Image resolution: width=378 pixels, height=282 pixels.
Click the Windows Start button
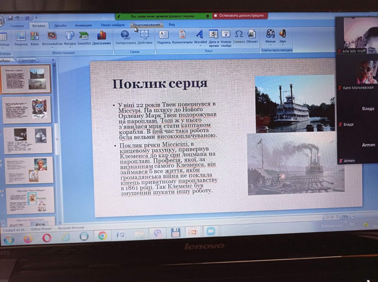pyautogui.click(x=9, y=240)
